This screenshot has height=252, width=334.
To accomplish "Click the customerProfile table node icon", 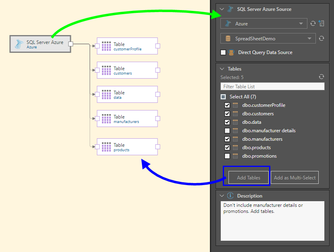I will [106, 46].
